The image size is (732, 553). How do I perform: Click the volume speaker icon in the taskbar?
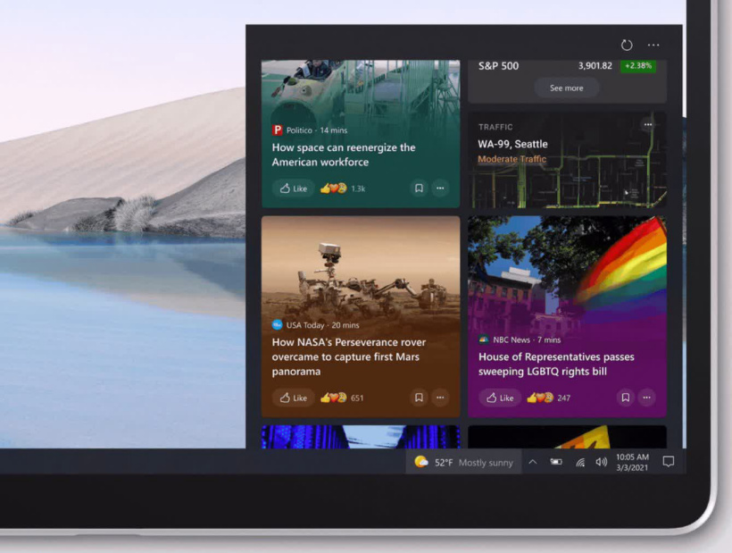point(601,462)
